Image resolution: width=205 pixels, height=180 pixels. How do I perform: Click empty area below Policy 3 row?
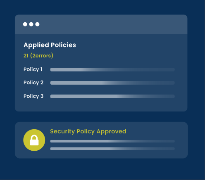tap(101, 105)
